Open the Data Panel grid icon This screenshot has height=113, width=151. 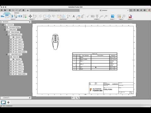(x=2, y=10)
